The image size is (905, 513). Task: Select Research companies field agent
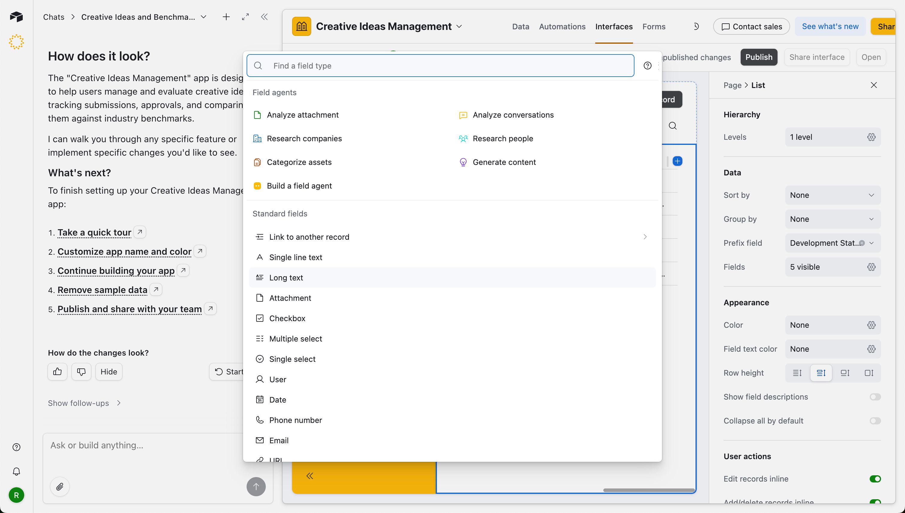pos(297,139)
